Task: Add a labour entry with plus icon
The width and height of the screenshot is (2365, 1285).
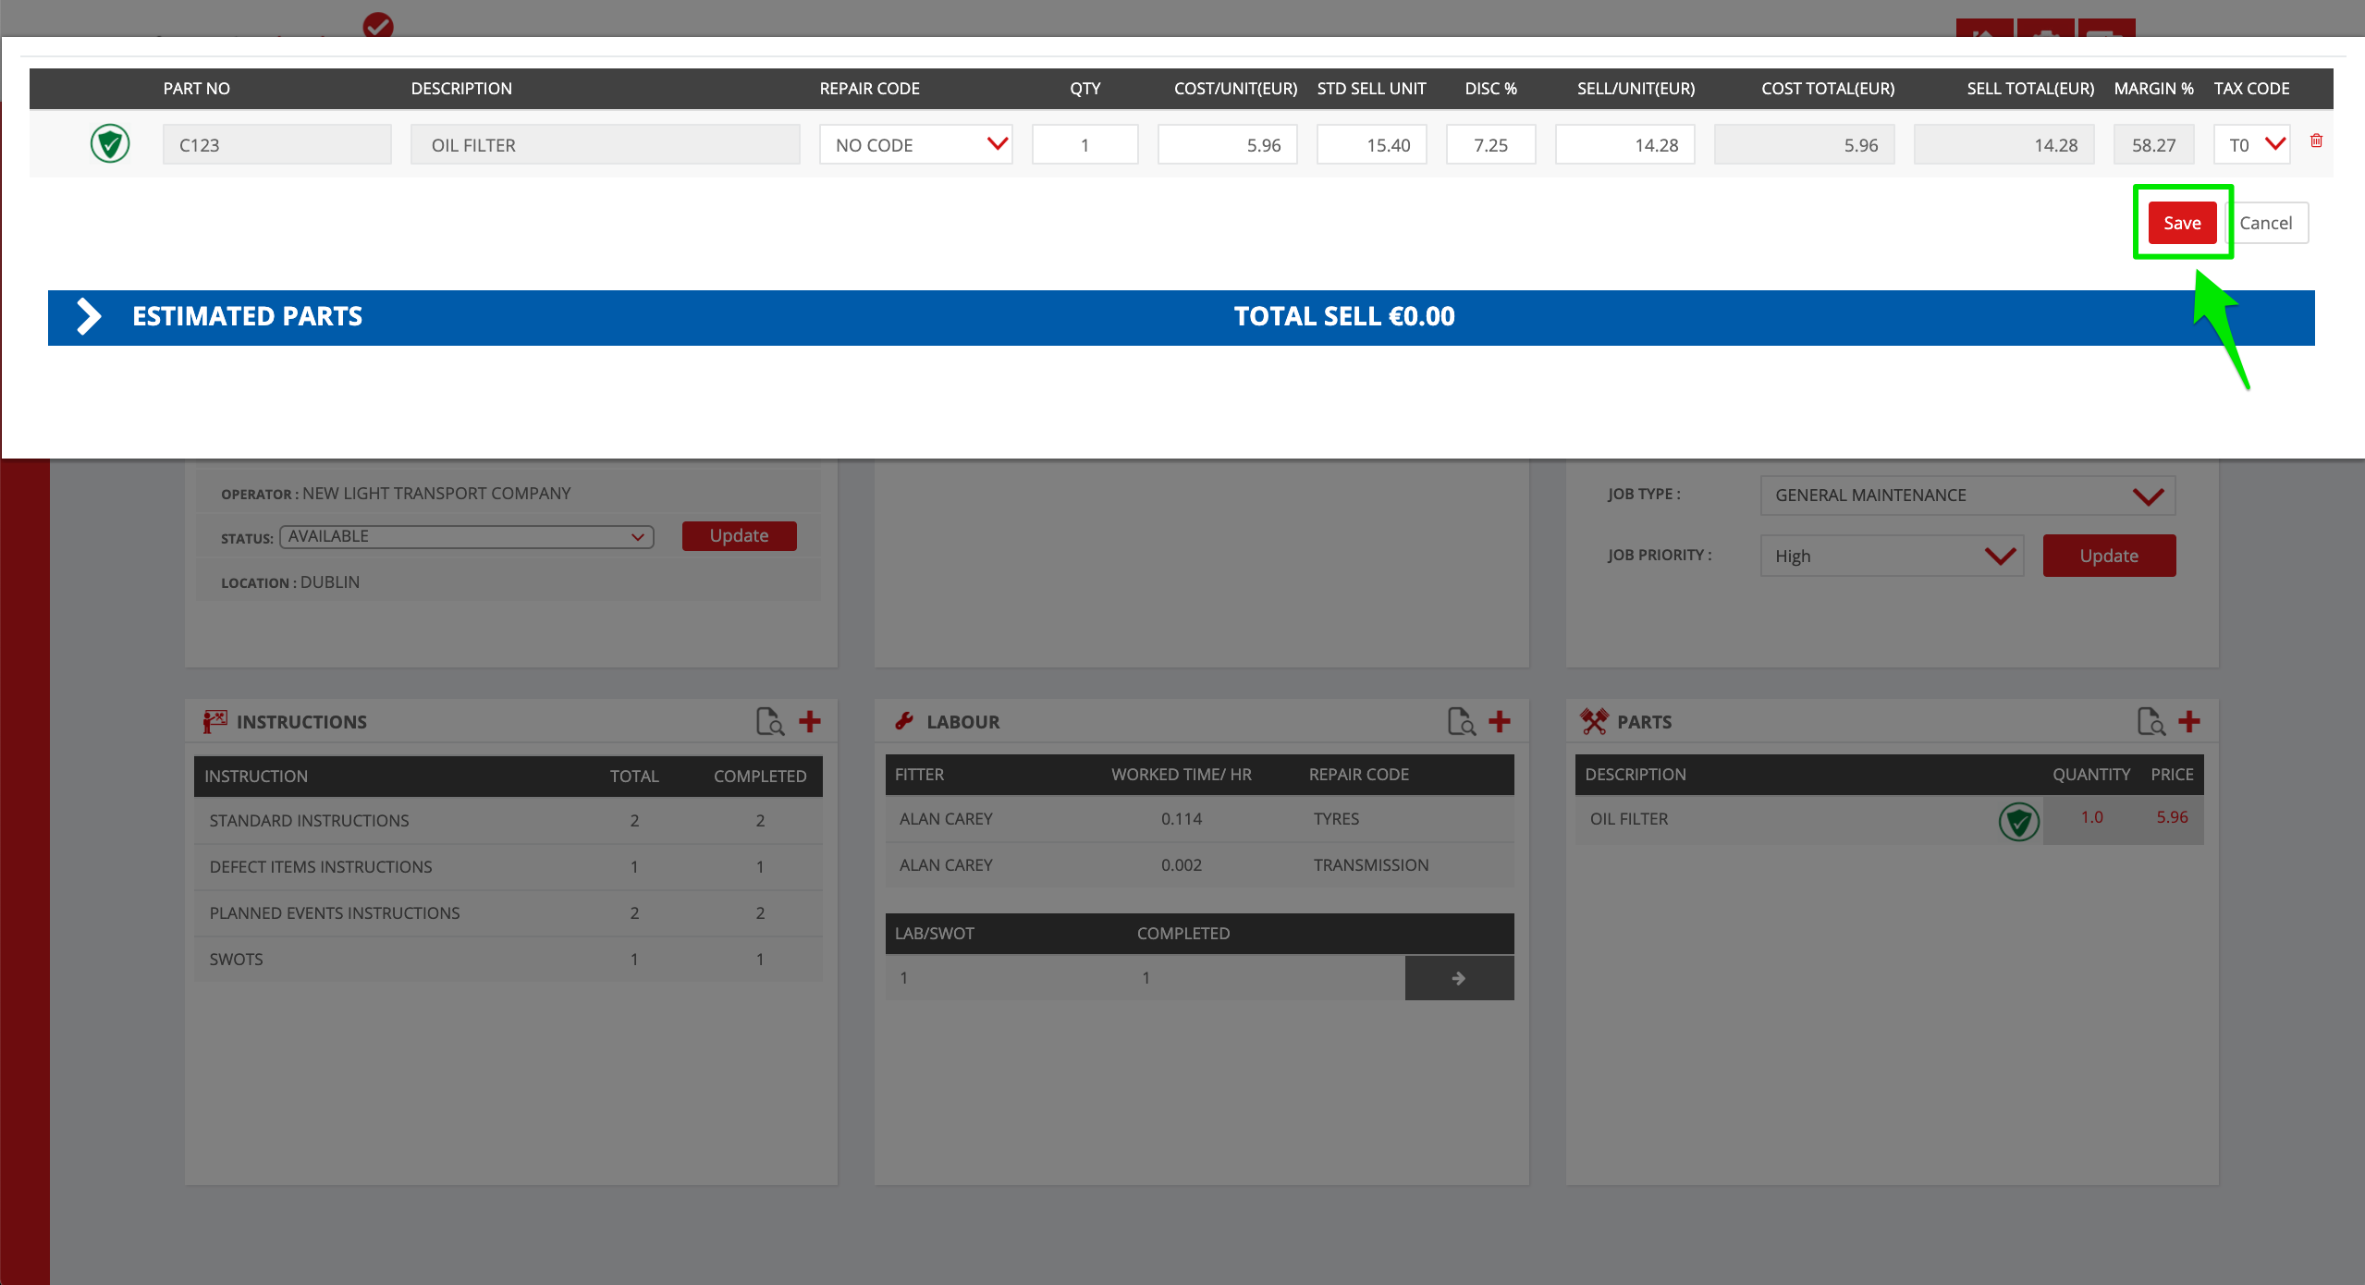Action: (1500, 721)
